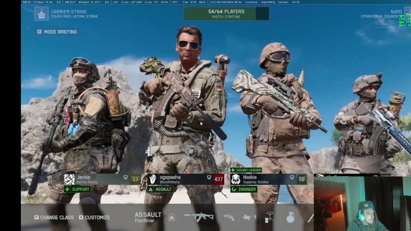This screenshot has height=231, width=411.
Task: Click the NATO faction label
Action: [396, 12]
